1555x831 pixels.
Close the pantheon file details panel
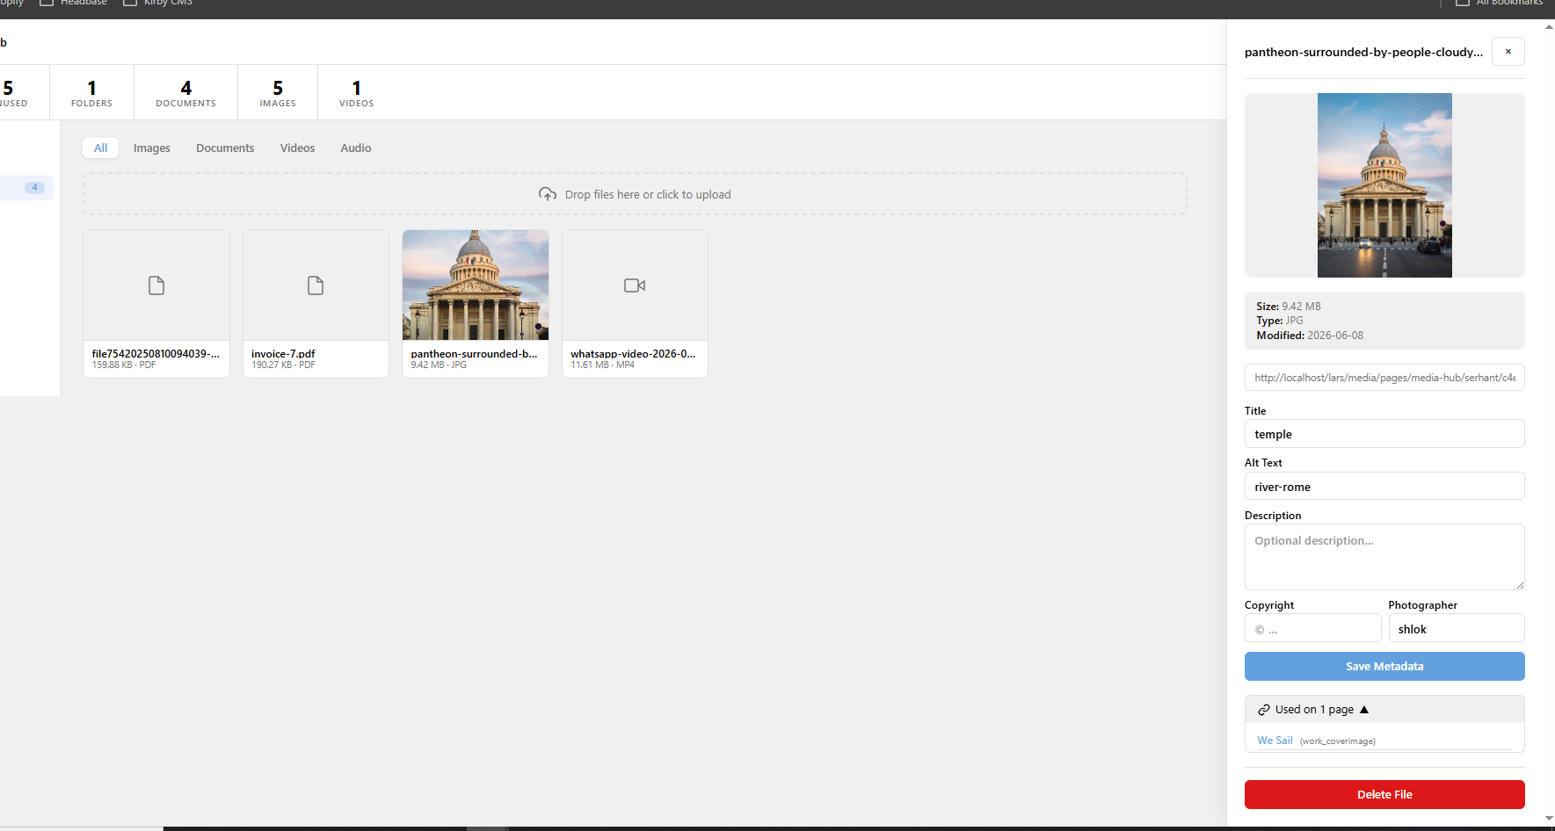(1508, 52)
